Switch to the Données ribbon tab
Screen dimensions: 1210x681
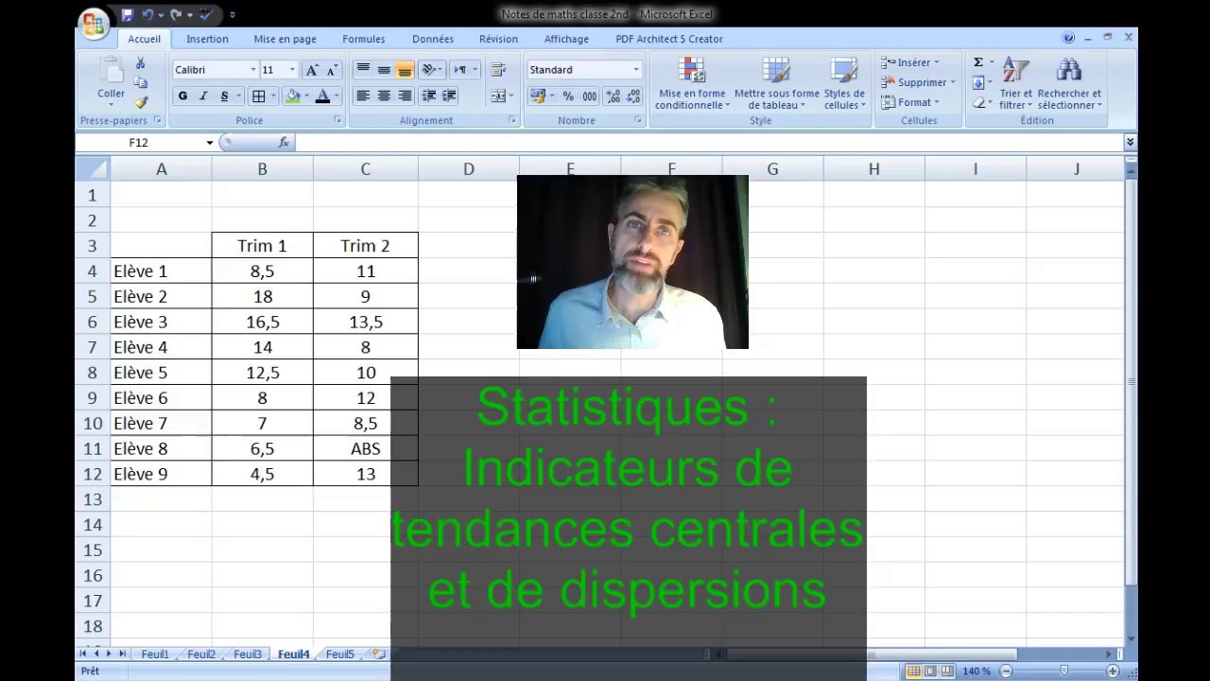point(433,39)
